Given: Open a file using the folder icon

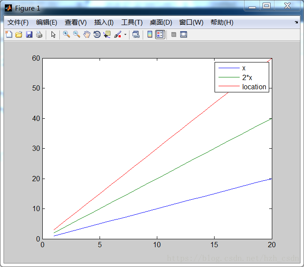Looking at the screenshot, I should pos(19,34).
